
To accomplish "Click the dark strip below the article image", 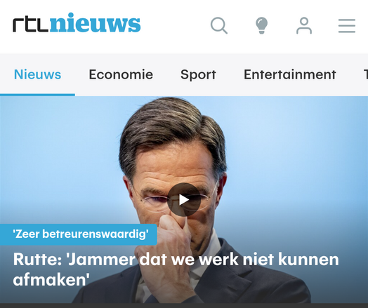I will pos(184,306).
